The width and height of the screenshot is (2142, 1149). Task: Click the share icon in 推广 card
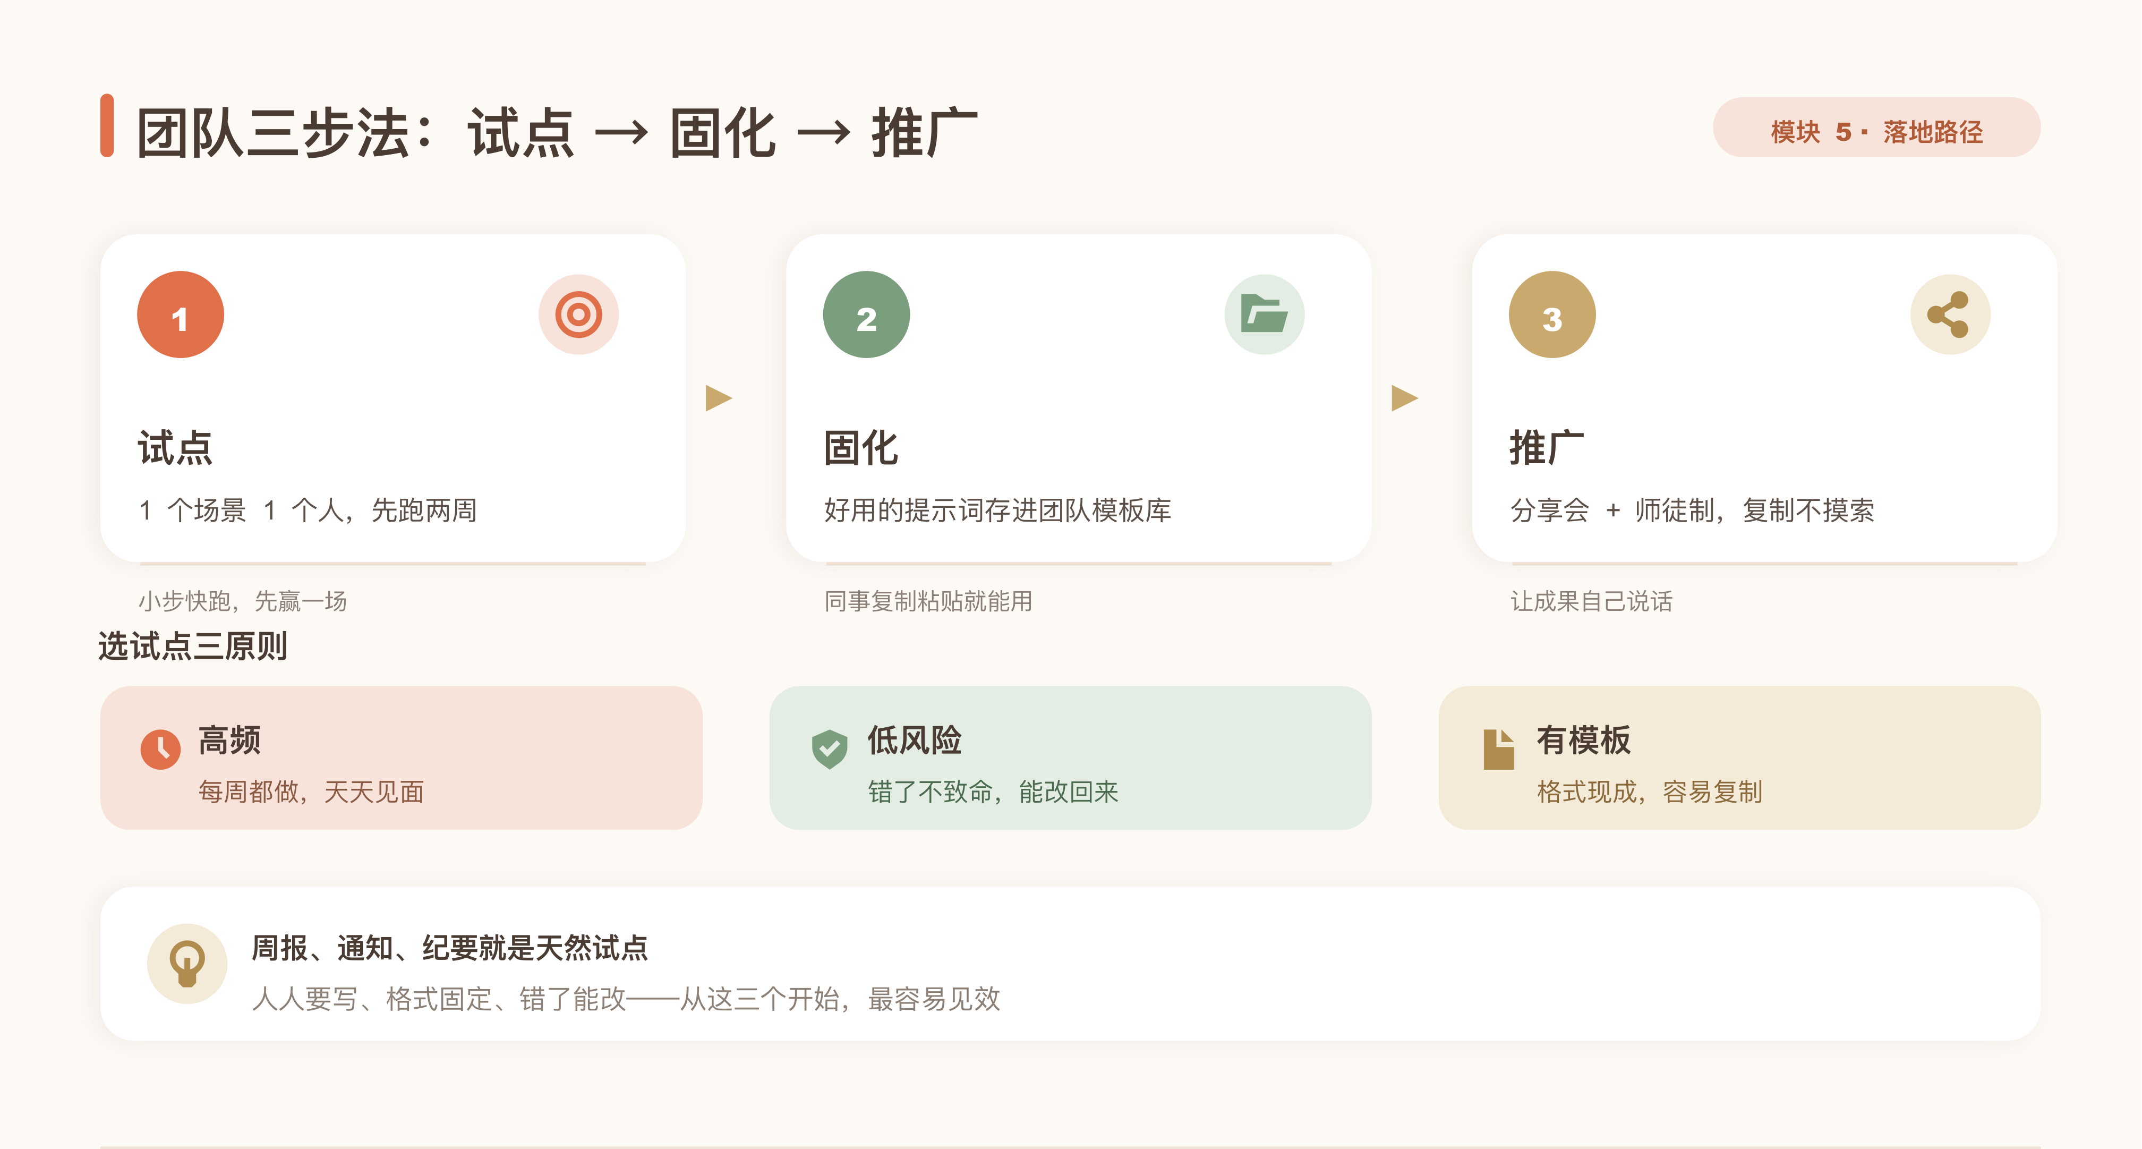coord(1950,315)
